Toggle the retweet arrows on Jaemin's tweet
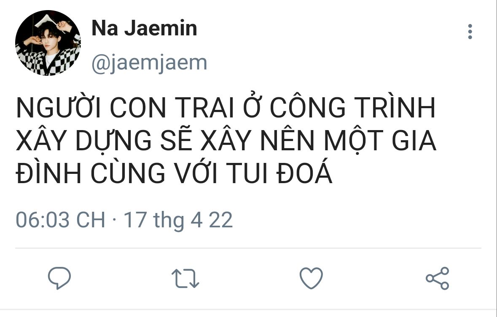This screenshot has width=497, height=317. click(x=185, y=278)
